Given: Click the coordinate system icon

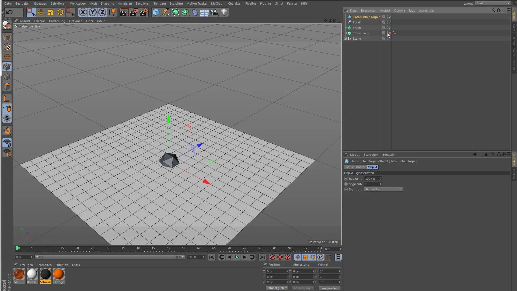Looking at the screenshot, I should [112, 12].
